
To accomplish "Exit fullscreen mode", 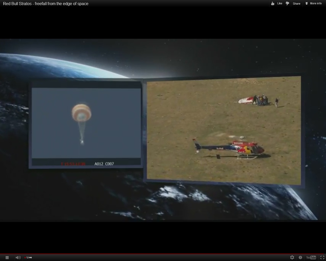I will (322, 257).
